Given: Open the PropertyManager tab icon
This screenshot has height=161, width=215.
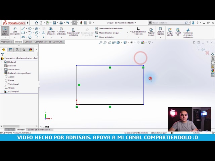Looking at the screenshot, I should [x=10, y=50].
